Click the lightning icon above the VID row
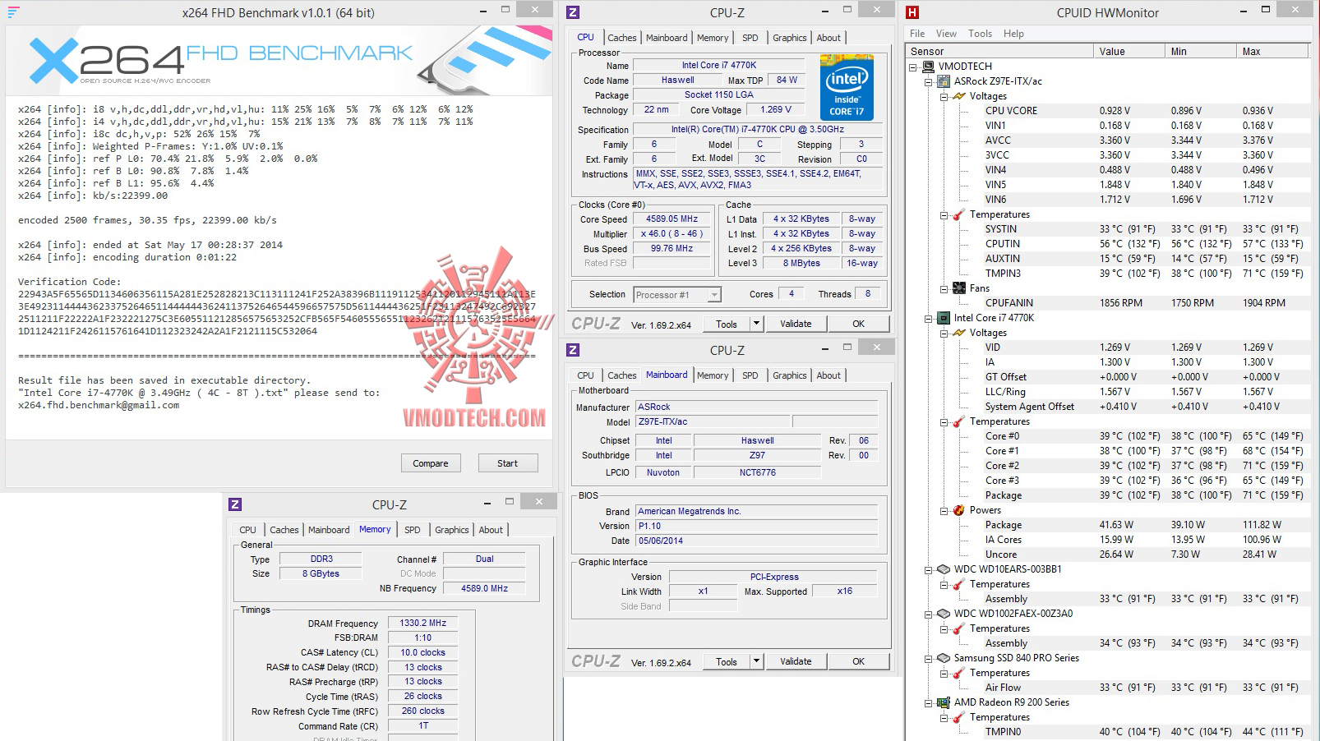Screen dimensions: 1320x741 tap(959, 333)
